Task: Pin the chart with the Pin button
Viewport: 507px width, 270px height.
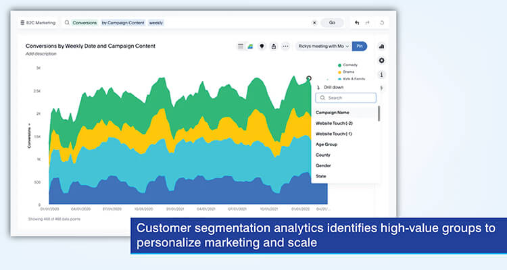Action: tap(360, 46)
